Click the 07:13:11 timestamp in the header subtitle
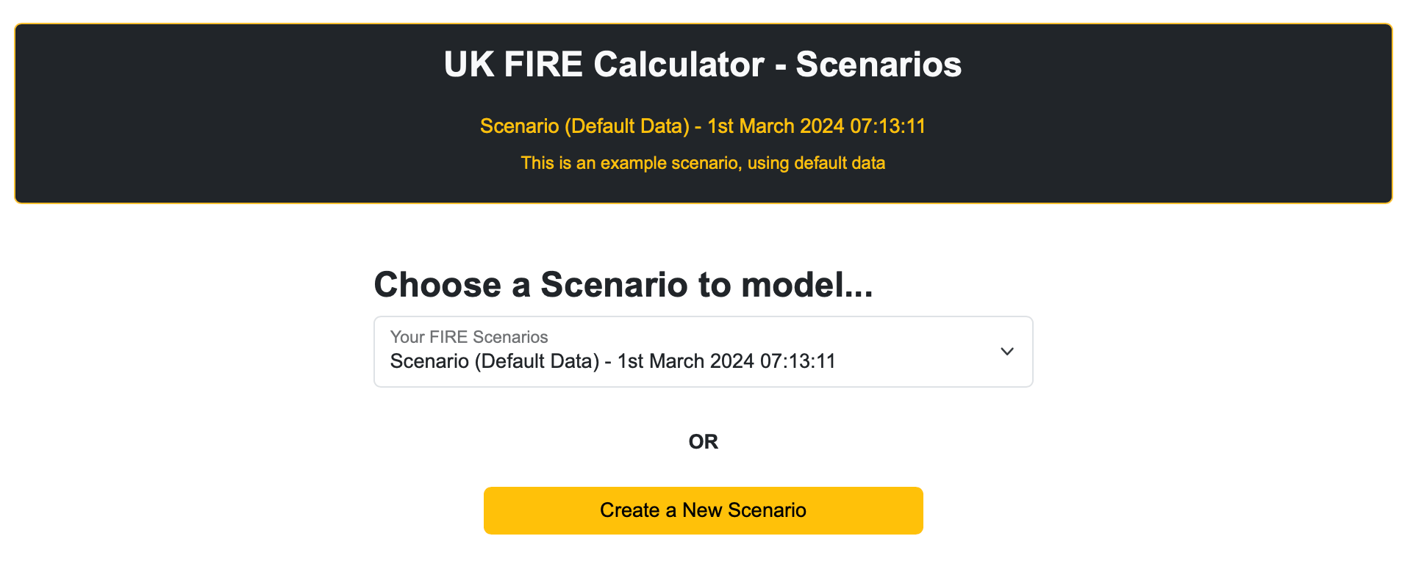The width and height of the screenshot is (1413, 583). pos(887,126)
